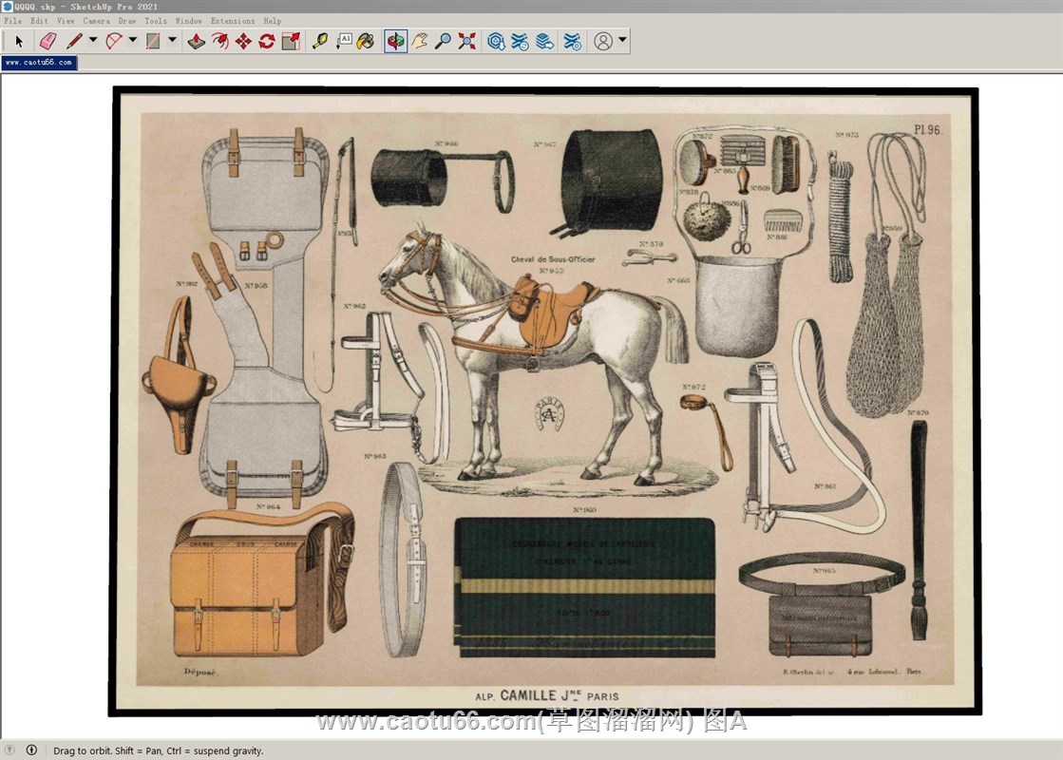Image resolution: width=1063 pixels, height=760 pixels.
Task: Activate the Rotate tool
Action: [x=267, y=42]
